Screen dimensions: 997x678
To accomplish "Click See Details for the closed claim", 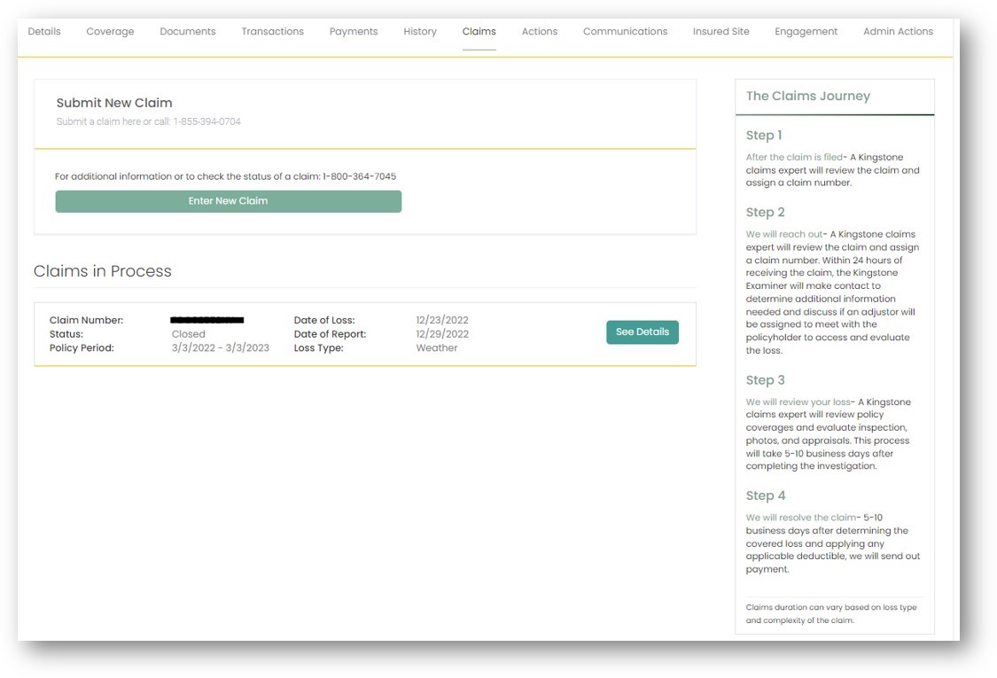I will tap(643, 332).
